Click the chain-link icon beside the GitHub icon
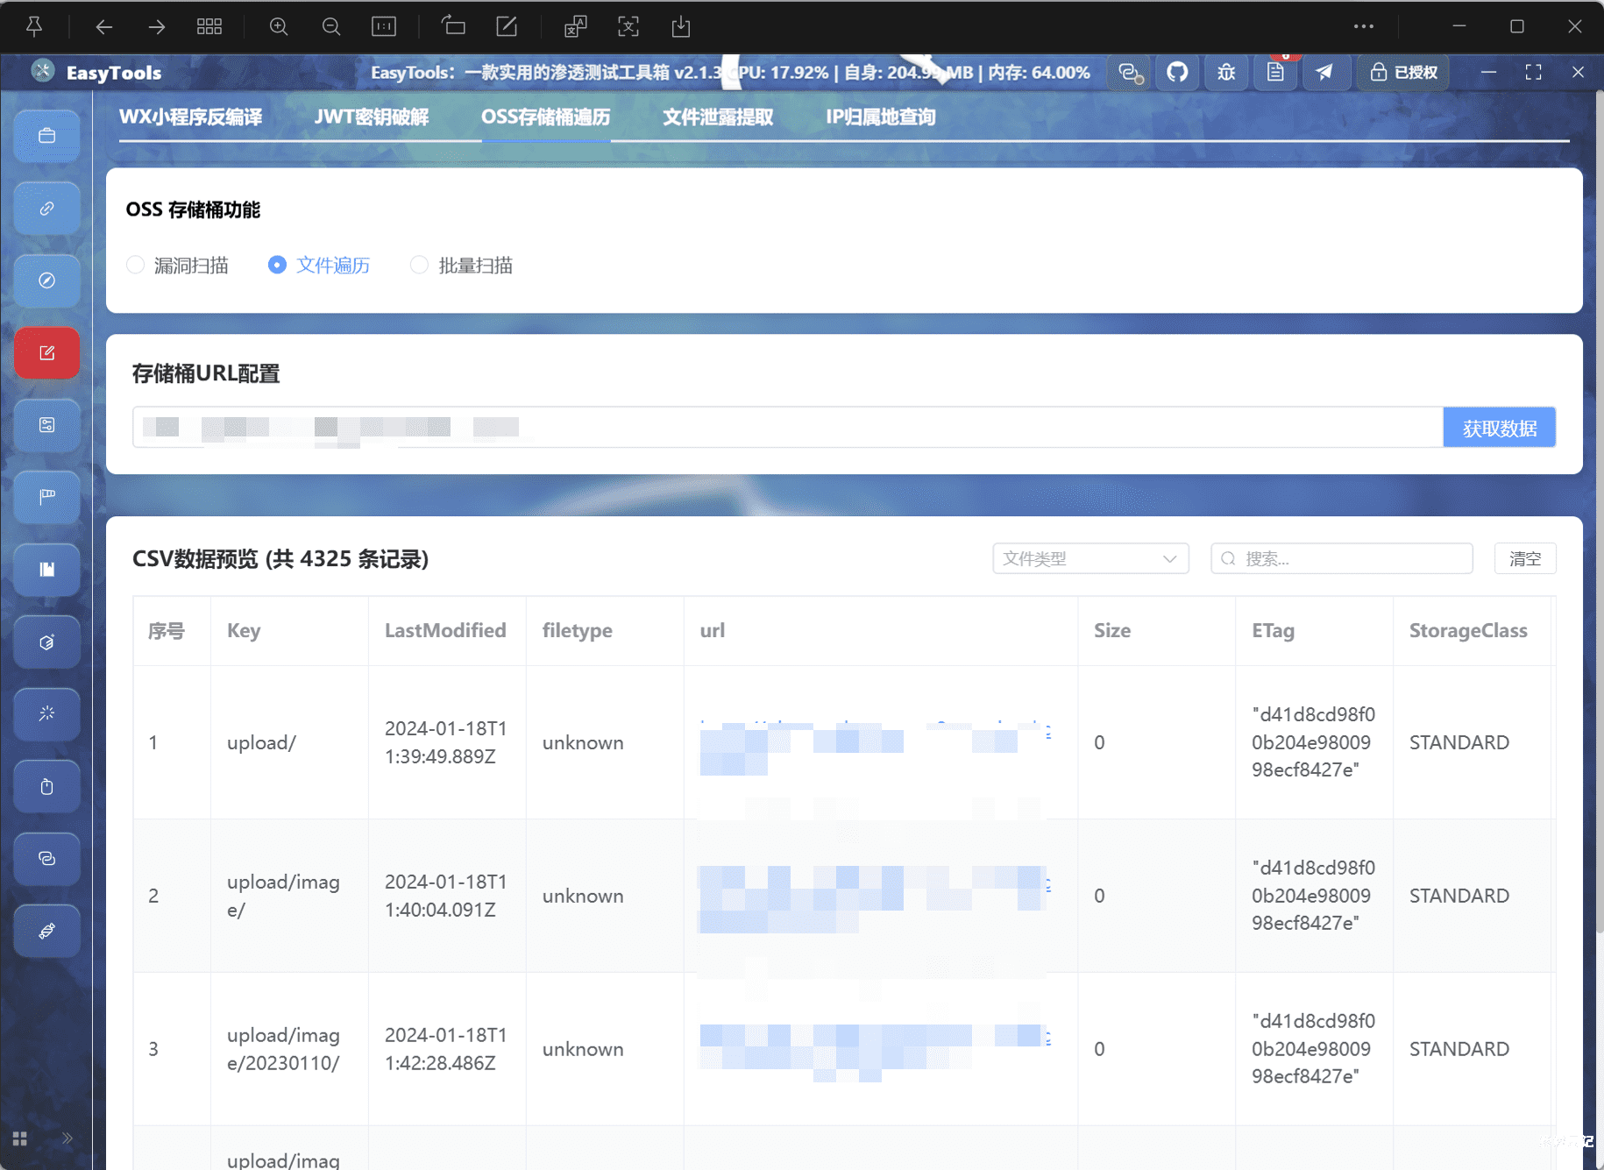The image size is (1604, 1170). pos(1128,72)
